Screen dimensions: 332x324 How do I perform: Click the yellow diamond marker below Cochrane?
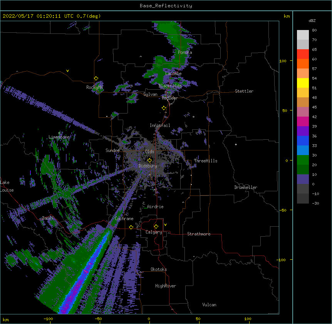(131, 227)
